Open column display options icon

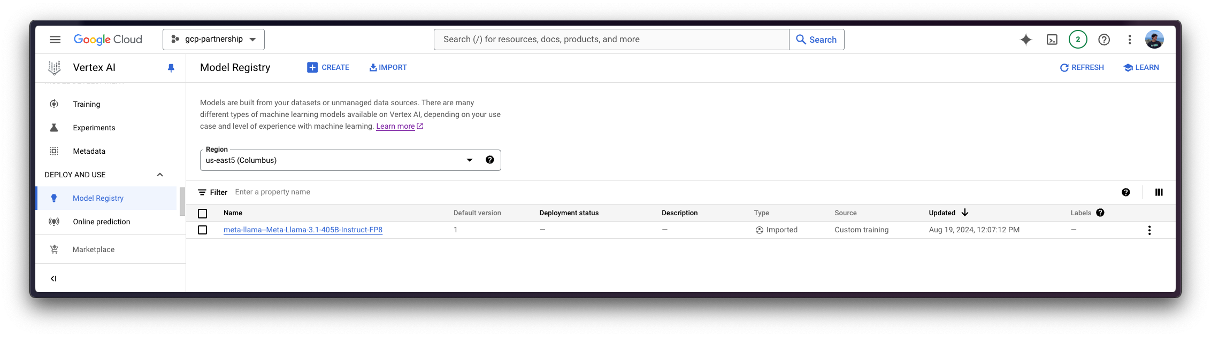[1159, 192]
